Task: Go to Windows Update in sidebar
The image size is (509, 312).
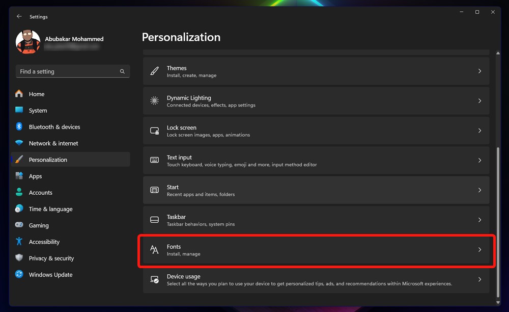Action: [50, 275]
